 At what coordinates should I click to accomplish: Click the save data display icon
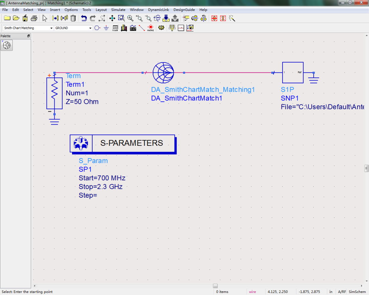(x=190, y=28)
